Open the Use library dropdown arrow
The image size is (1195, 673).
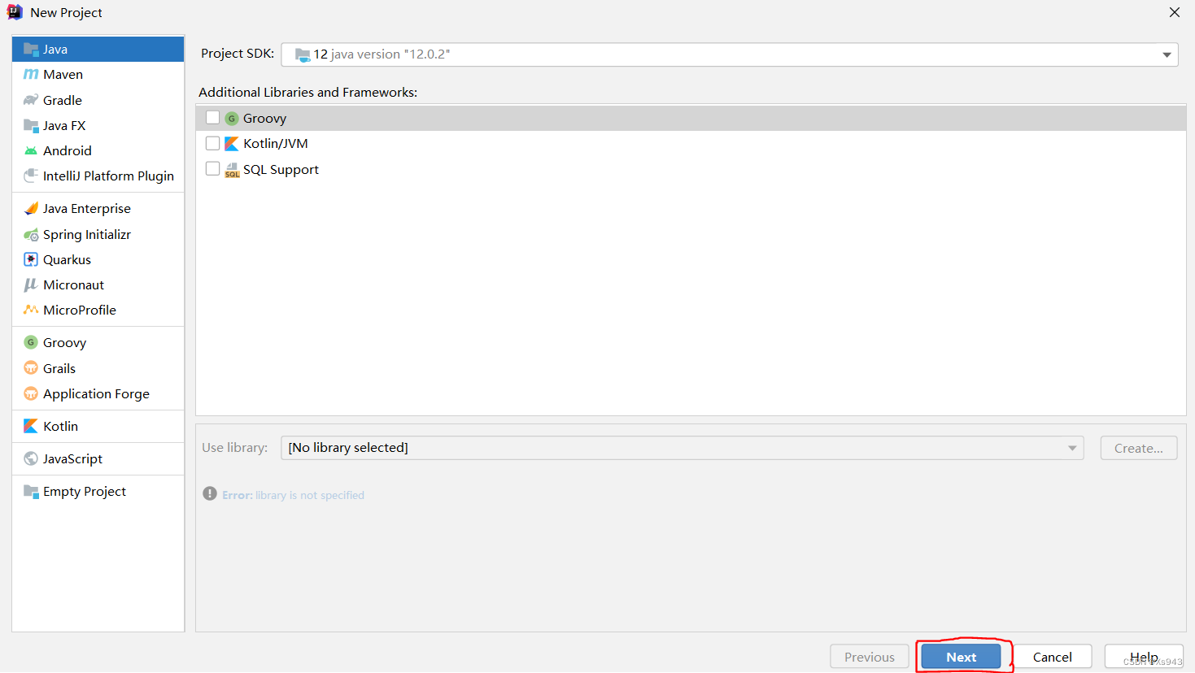click(x=1072, y=448)
